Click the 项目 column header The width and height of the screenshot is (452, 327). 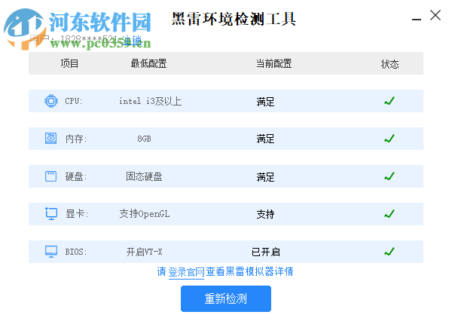(69, 63)
